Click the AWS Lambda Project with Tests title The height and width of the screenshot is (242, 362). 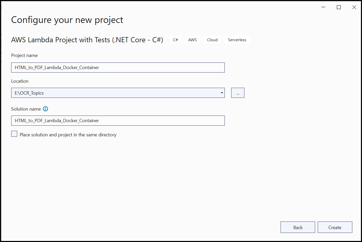[x=87, y=40]
